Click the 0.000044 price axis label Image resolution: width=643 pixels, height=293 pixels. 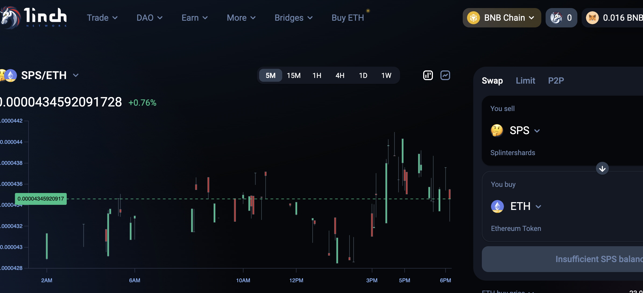pyautogui.click(x=11, y=142)
